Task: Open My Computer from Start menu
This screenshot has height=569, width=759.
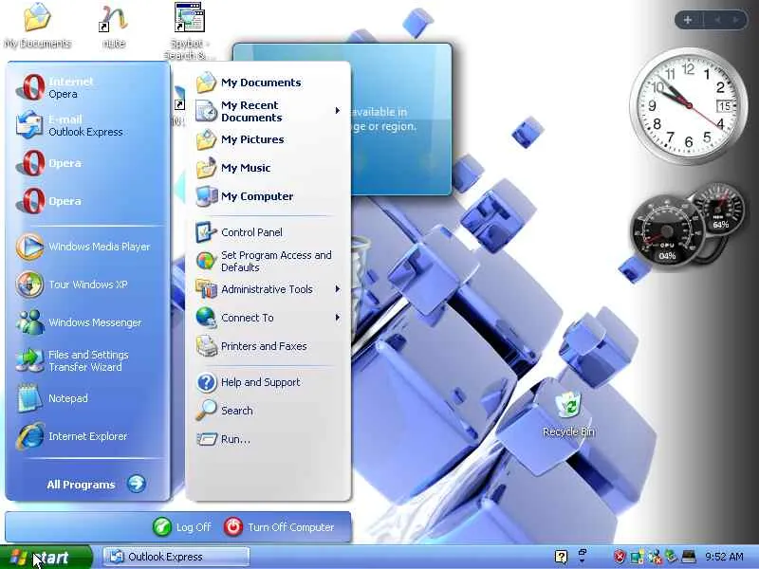Action: (268, 196)
